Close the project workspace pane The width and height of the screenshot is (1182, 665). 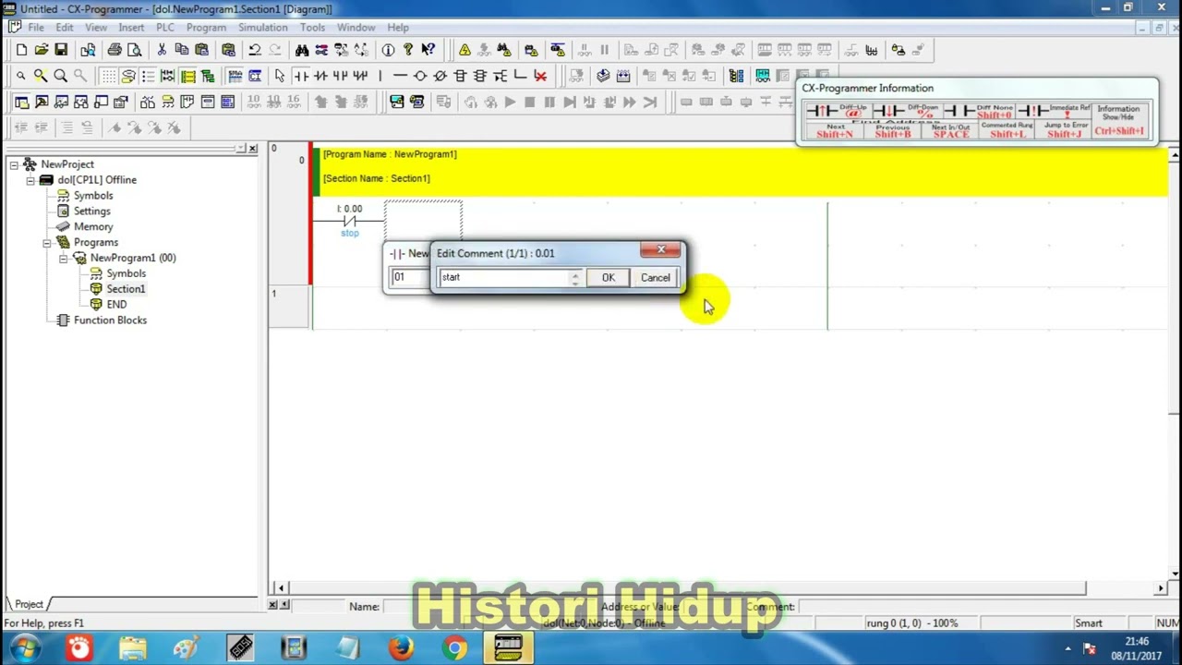[253, 148]
